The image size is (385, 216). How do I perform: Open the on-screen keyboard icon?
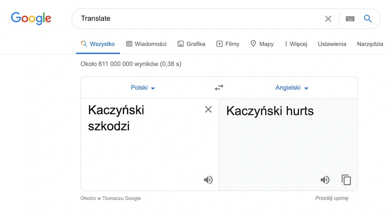pos(350,18)
